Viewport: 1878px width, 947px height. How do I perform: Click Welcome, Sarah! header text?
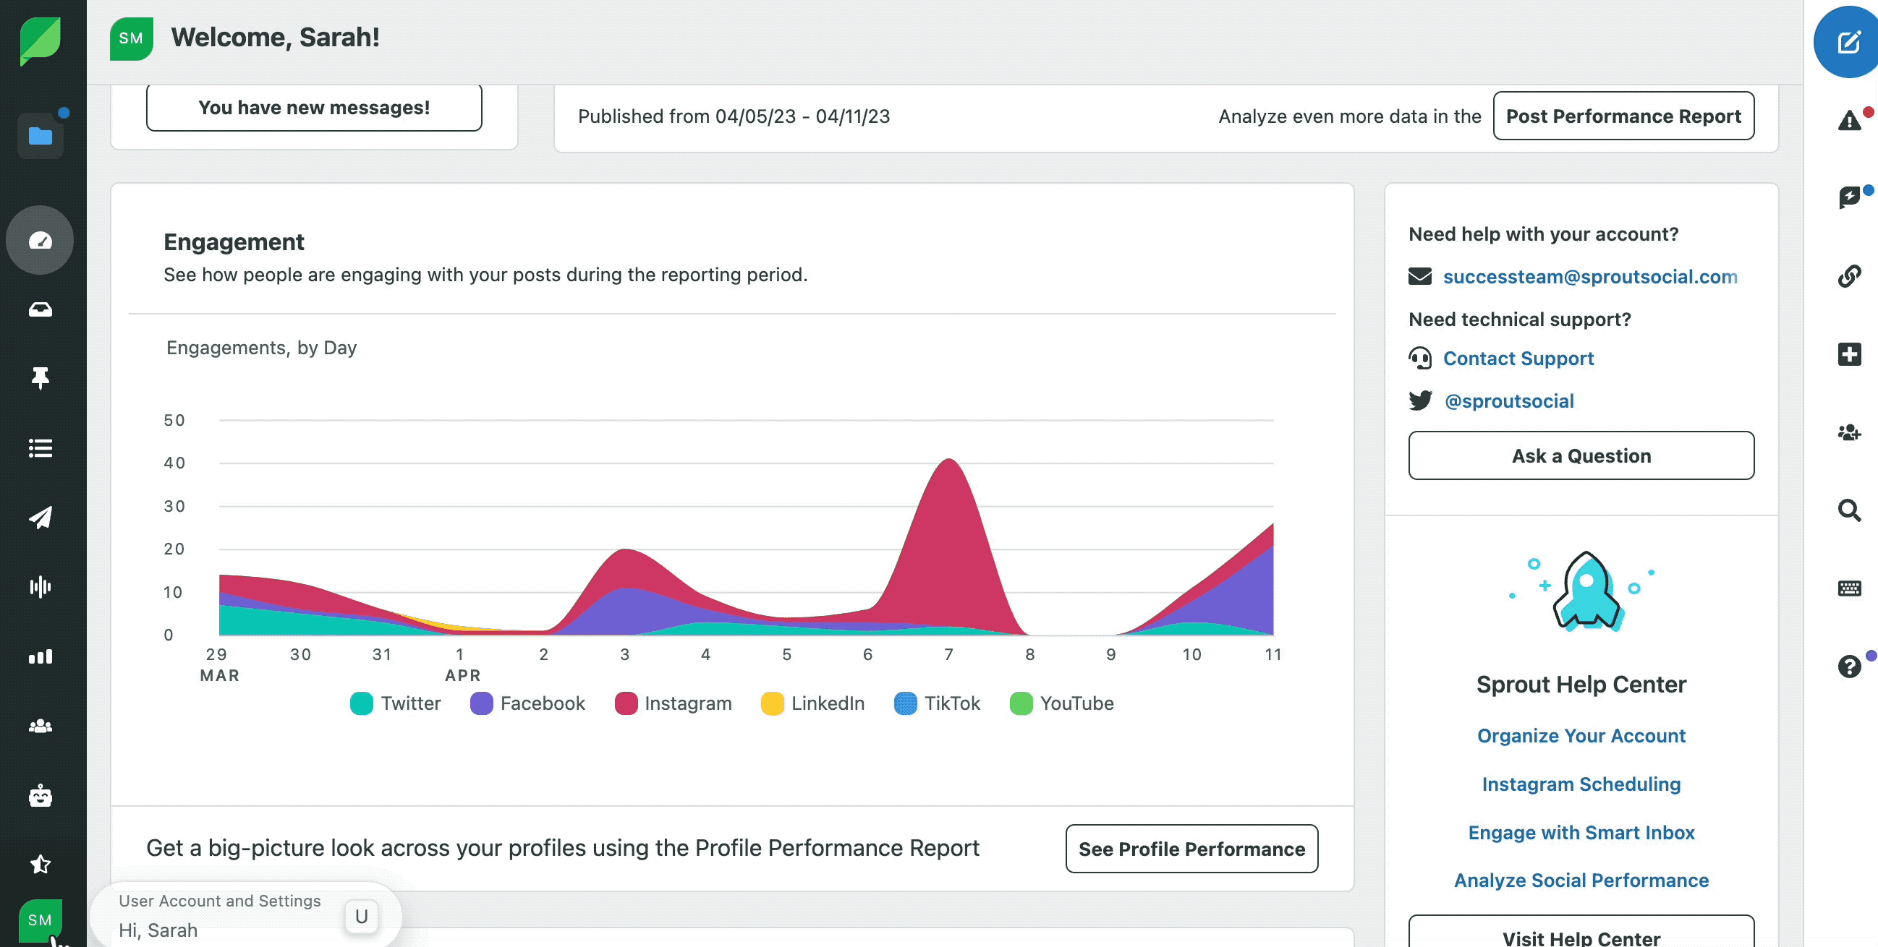pos(276,37)
